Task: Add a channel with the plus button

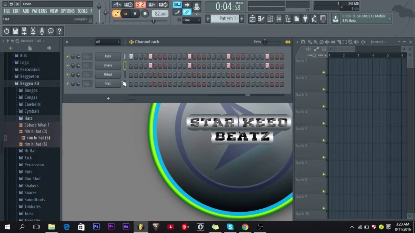Action: coord(108,98)
